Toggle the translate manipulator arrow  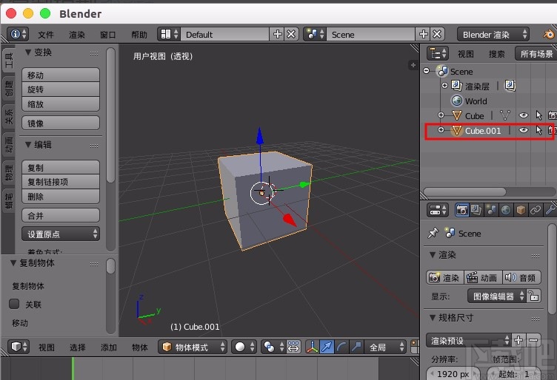327,347
